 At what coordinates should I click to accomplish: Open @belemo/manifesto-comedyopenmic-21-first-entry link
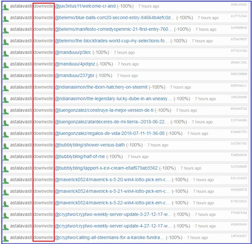point(113,29)
